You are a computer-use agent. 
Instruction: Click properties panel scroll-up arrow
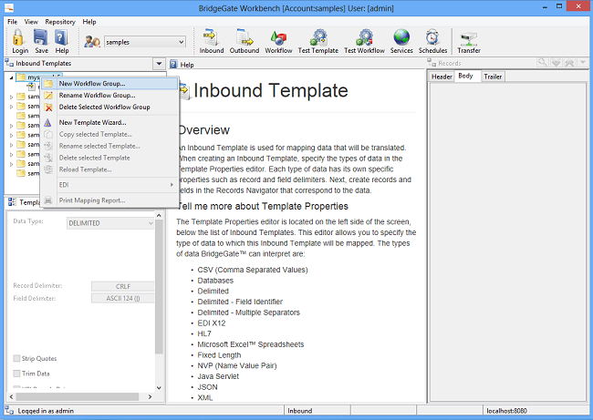[159, 215]
